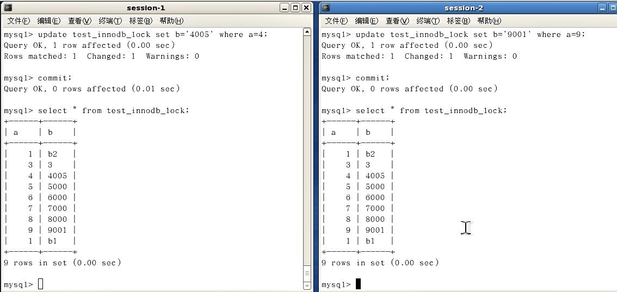Click value 8000 in session-1 table
Viewport: 617px width, 292px height.
pyautogui.click(x=58, y=219)
